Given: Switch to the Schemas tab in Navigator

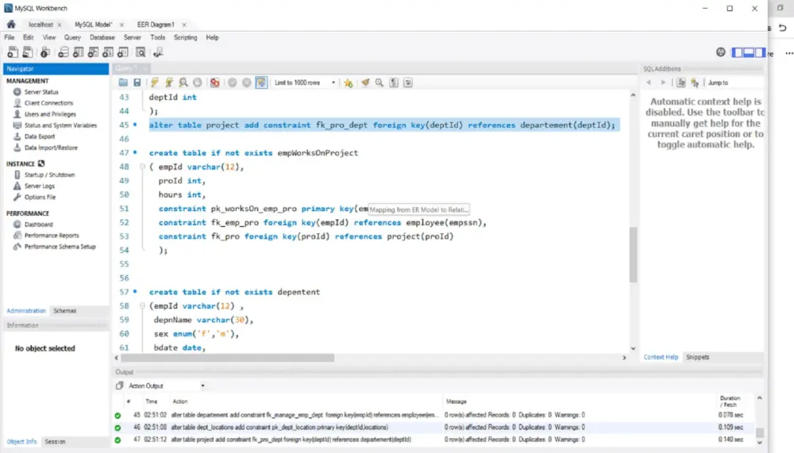Looking at the screenshot, I should pos(65,311).
